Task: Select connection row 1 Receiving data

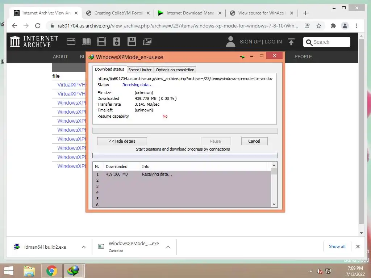Action: click(182, 174)
